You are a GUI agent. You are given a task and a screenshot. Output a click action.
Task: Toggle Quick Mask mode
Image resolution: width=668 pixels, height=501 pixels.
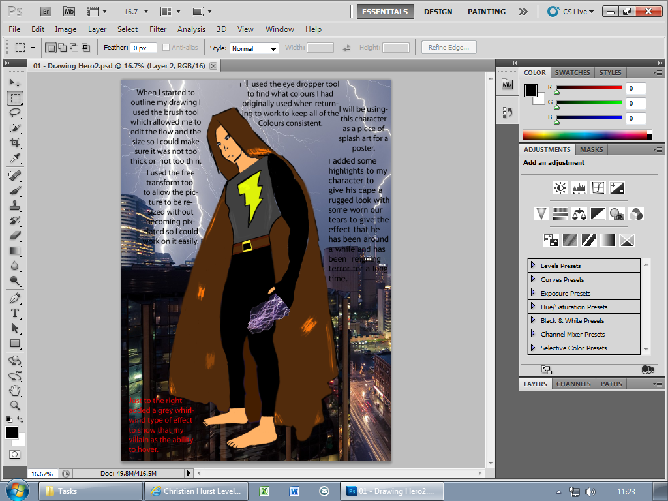pos(15,454)
